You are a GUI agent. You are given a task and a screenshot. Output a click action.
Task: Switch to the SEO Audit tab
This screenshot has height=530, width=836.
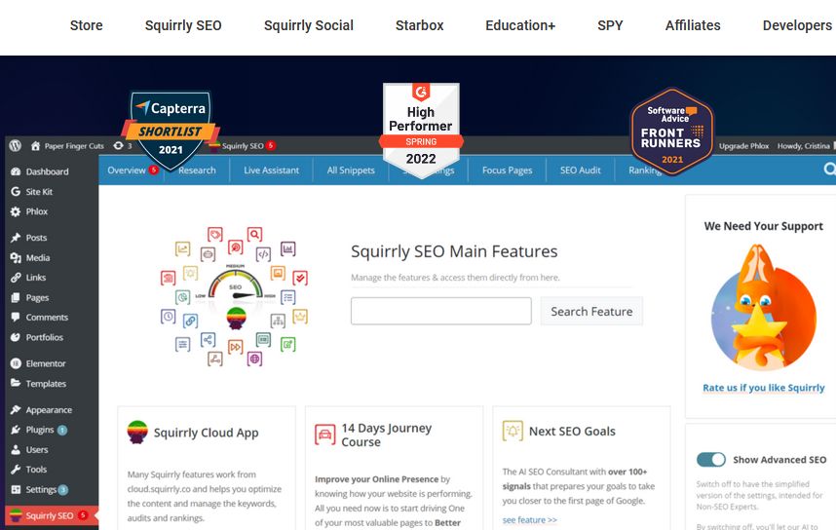580,170
